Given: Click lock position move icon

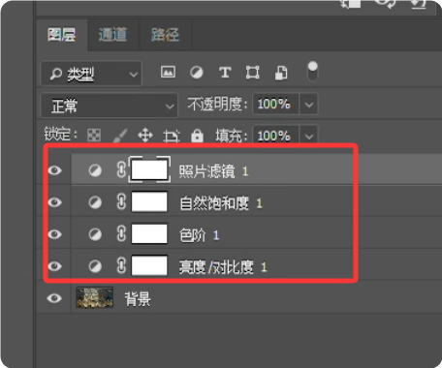Looking at the screenshot, I should pos(145,136).
